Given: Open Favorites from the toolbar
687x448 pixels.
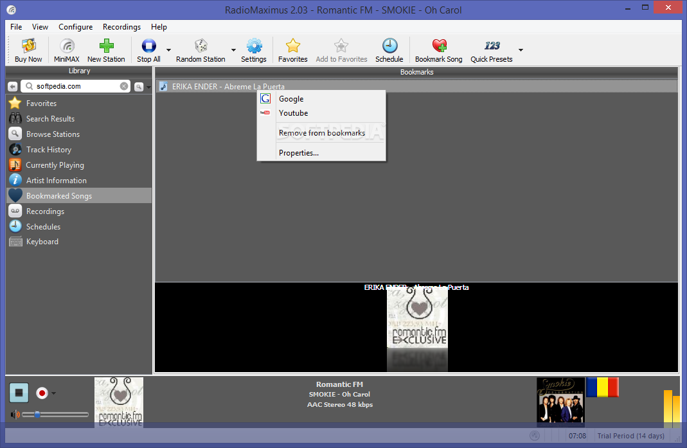Looking at the screenshot, I should [x=292, y=50].
